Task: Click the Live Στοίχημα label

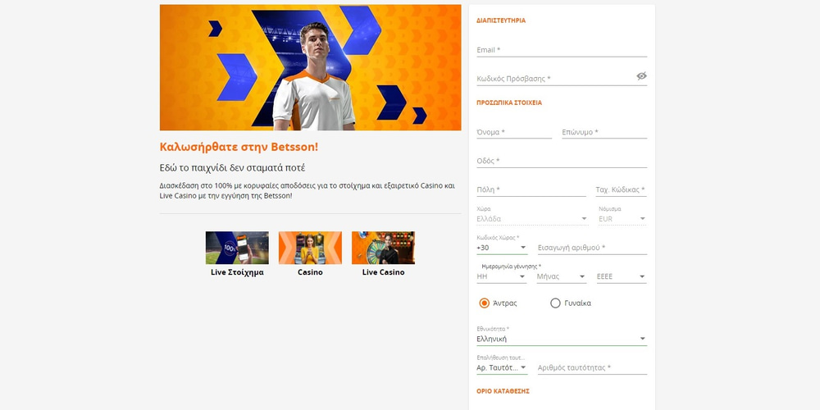Action: [x=237, y=272]
